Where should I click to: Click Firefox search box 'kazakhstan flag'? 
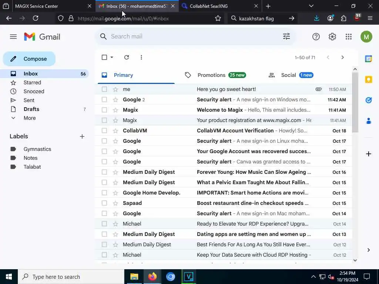click(262, 18)
